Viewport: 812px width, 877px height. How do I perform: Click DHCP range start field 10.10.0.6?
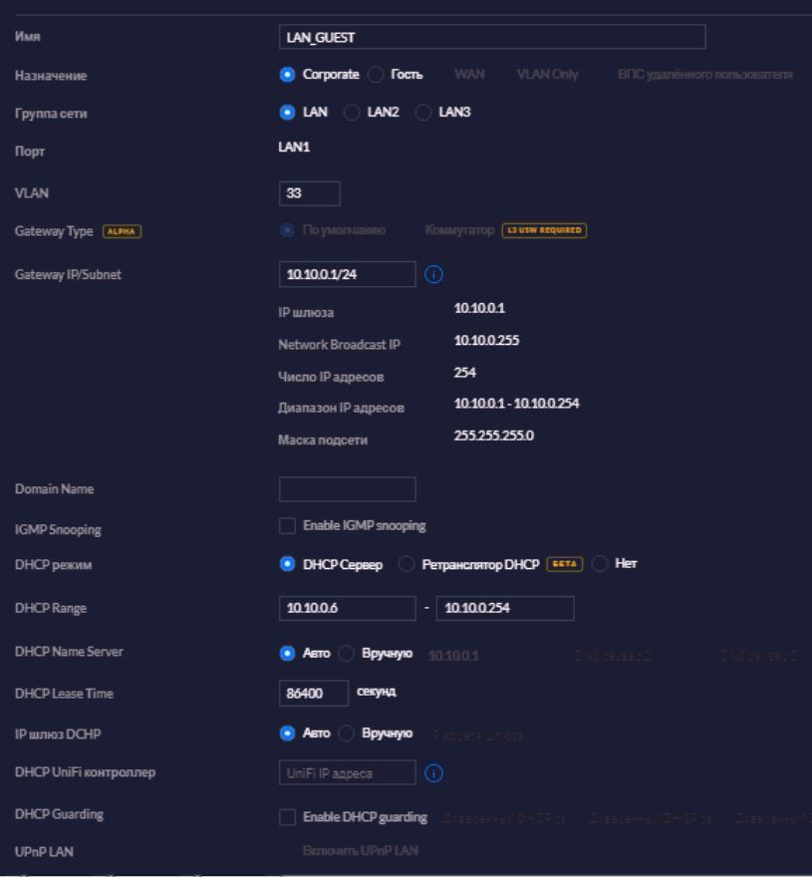348,608
